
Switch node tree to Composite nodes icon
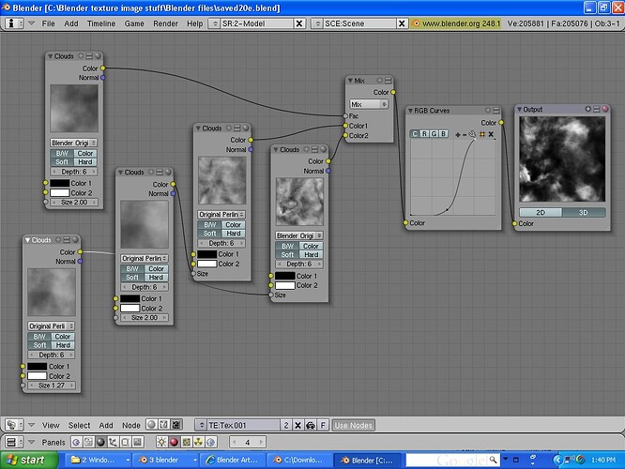tap(164, 425)
